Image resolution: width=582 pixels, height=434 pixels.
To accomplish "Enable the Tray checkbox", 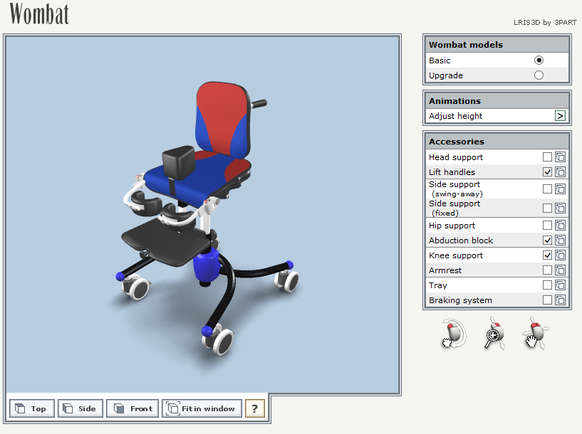I will (547, 285).
